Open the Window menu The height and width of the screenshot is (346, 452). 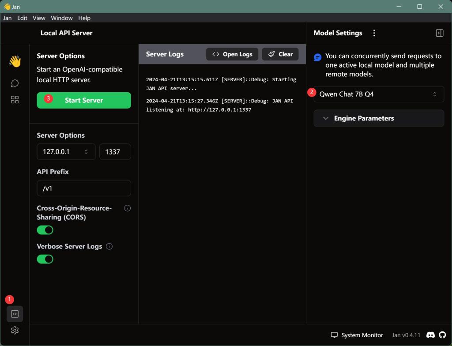[62, 18]
